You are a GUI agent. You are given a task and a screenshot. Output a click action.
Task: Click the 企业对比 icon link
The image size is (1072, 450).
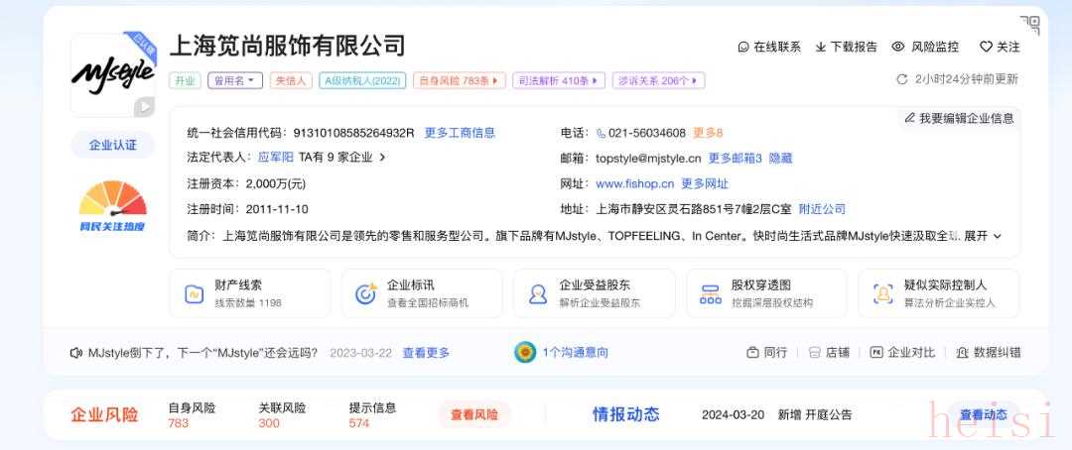point(902,352)
